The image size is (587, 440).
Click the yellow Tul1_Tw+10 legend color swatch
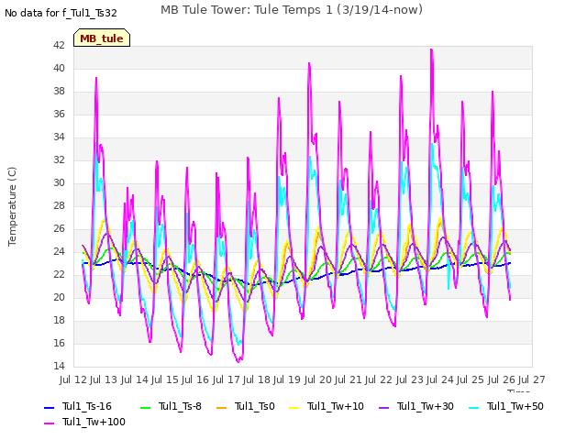tap(294, 407)
